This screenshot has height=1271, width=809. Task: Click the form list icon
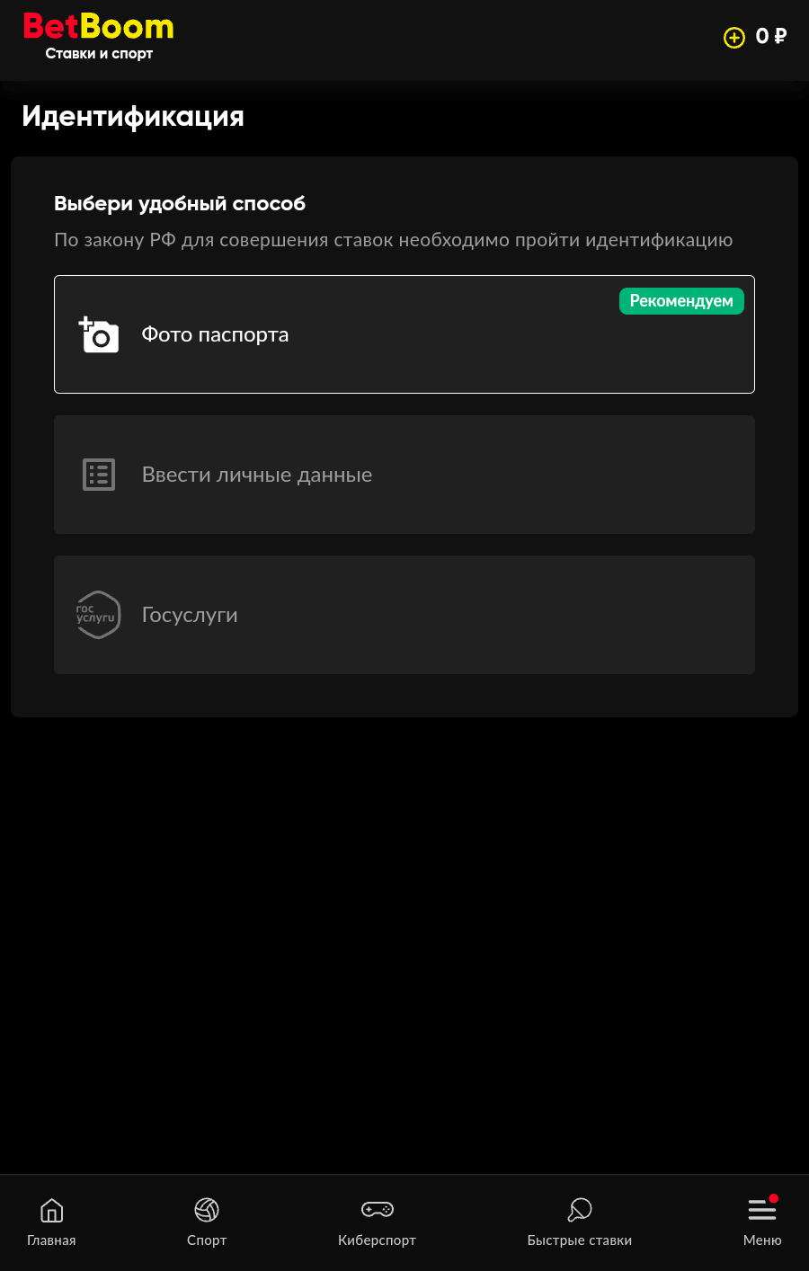pyautogui.click(x=99, y=475)
